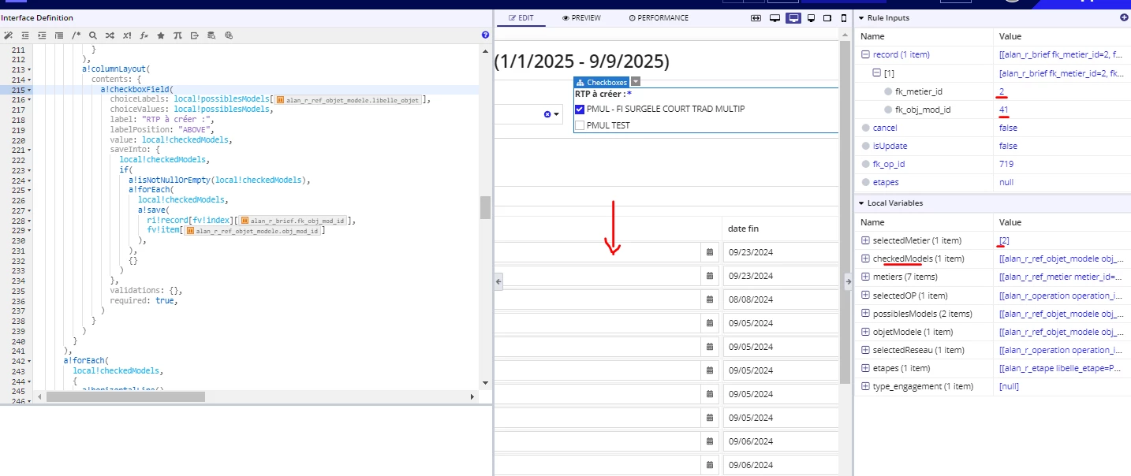
Task: Open the Checkboxes component dropdown arrow
Action: [636, 82]
